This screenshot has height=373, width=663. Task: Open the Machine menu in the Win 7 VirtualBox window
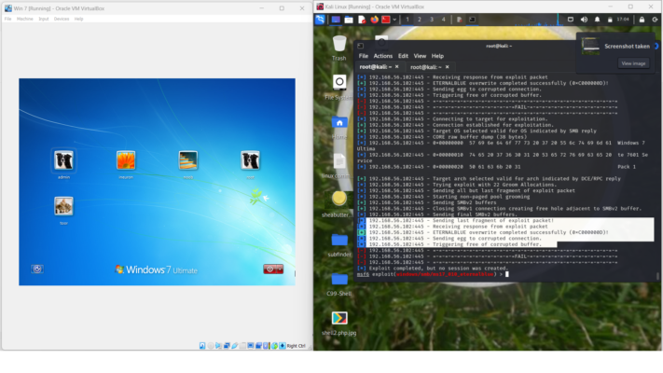24,19
